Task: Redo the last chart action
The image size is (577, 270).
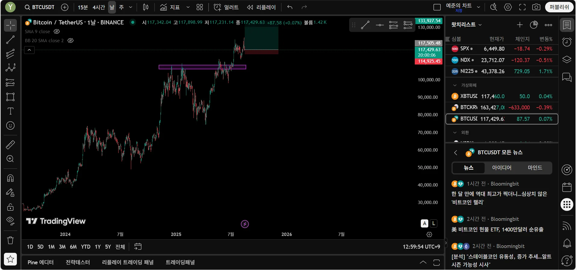Action: (304, 7)
